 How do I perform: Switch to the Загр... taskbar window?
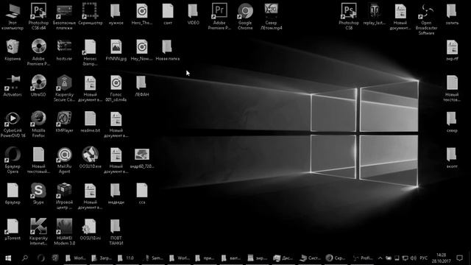coord(102,258)
